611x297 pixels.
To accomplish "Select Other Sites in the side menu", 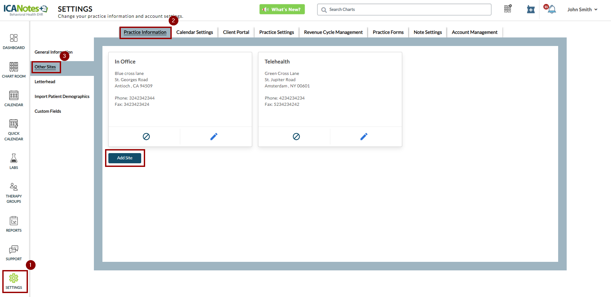I will [45, 67].
